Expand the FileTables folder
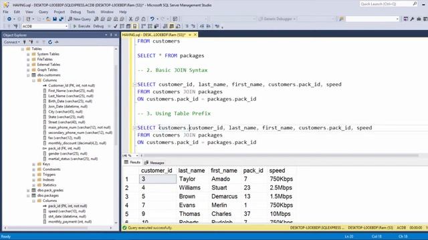The image size is (428, 240). click(x=28, y=59)
